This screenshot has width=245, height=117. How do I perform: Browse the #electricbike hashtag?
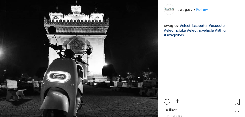175,30
